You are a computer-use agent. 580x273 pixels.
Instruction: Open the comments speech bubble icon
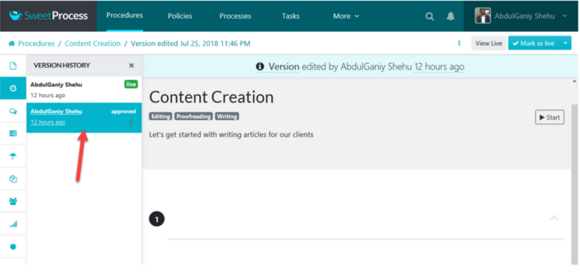tap(13, 111)
